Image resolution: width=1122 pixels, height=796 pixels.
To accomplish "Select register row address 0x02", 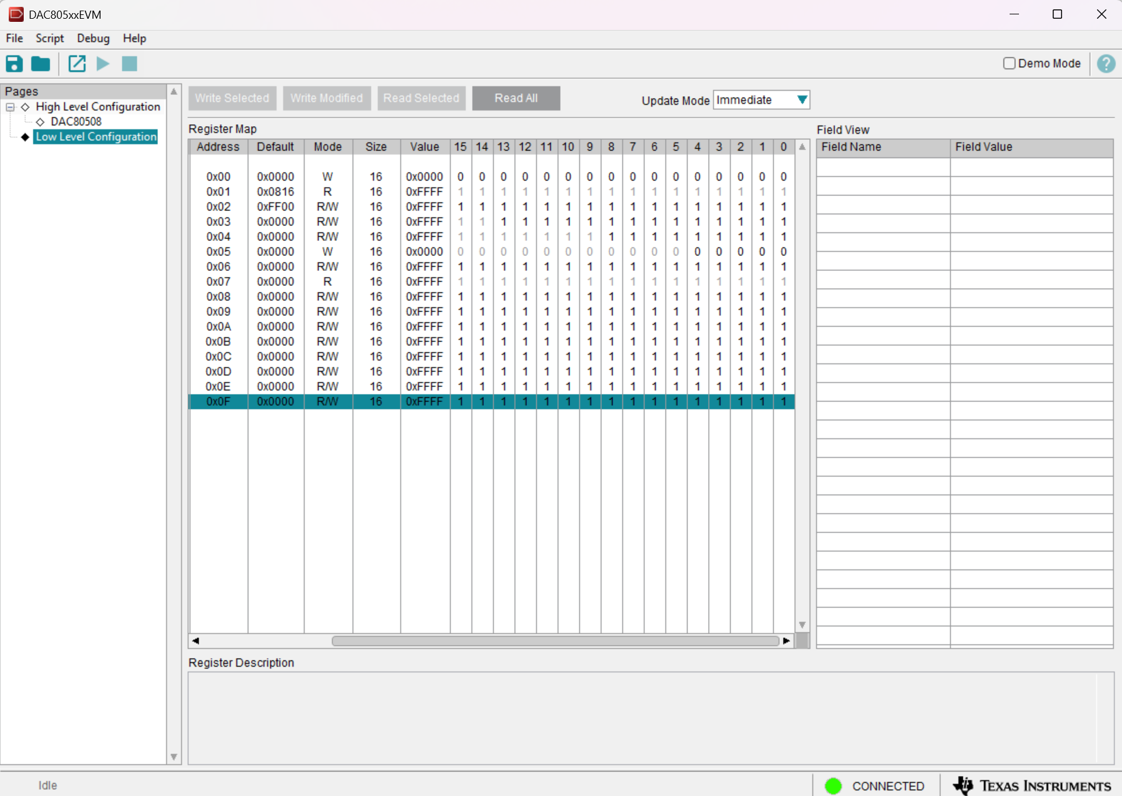I will point(491,207).
